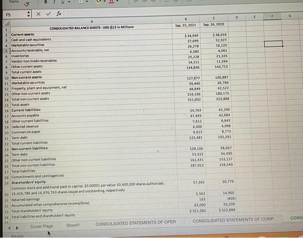Select the negative value (406)

tap(232, 198)
